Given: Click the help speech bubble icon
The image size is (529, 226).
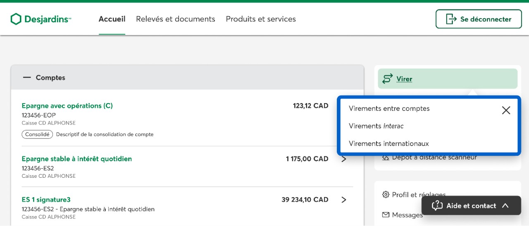Looking at the screenshot, I should [x=437, y=205].
